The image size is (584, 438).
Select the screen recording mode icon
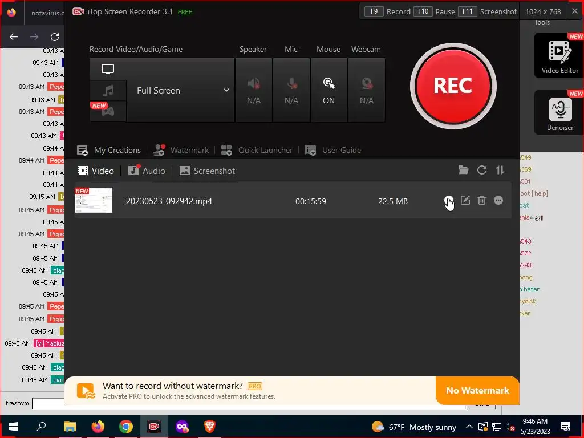(x=108, y=69)
